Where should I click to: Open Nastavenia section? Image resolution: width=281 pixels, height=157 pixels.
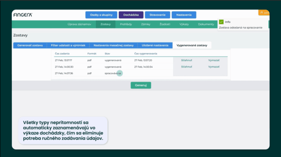coord(184,15)
